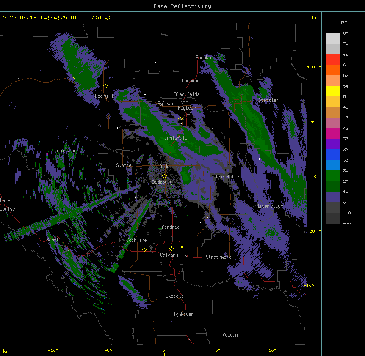Pick the red 65-60 dBZ legend swatch
Viewport: 365px width, 356px height.
pyautogui.click(x=333, y=59)
